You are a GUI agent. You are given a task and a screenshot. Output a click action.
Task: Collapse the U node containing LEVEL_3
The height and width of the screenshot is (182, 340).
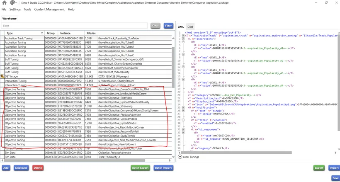click(x=183, y=67)
